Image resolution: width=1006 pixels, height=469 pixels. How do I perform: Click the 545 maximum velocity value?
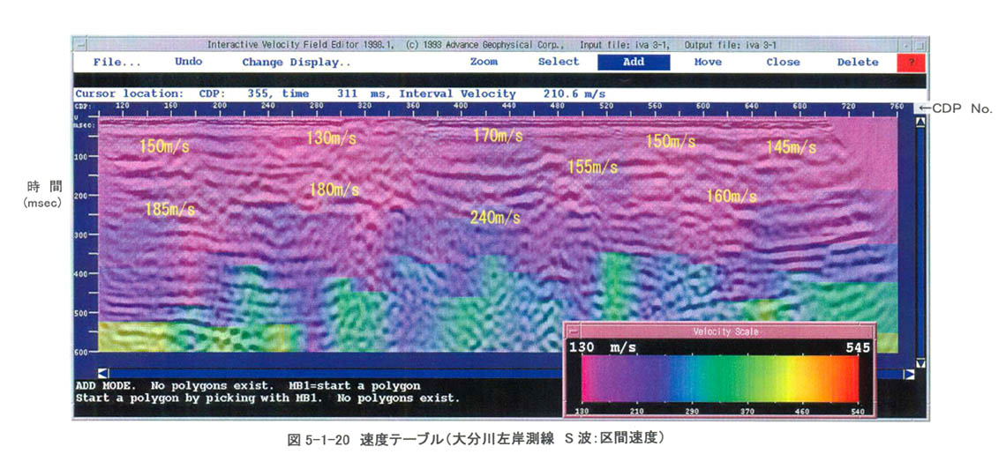857,348
